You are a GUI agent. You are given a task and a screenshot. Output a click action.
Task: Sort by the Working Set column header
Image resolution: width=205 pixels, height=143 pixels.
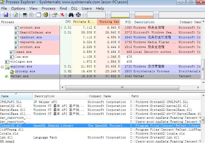point(108,22)
